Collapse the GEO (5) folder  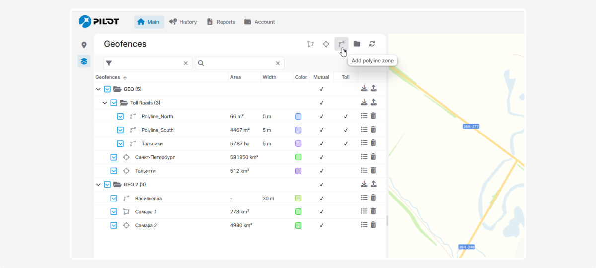coord(98,89)
